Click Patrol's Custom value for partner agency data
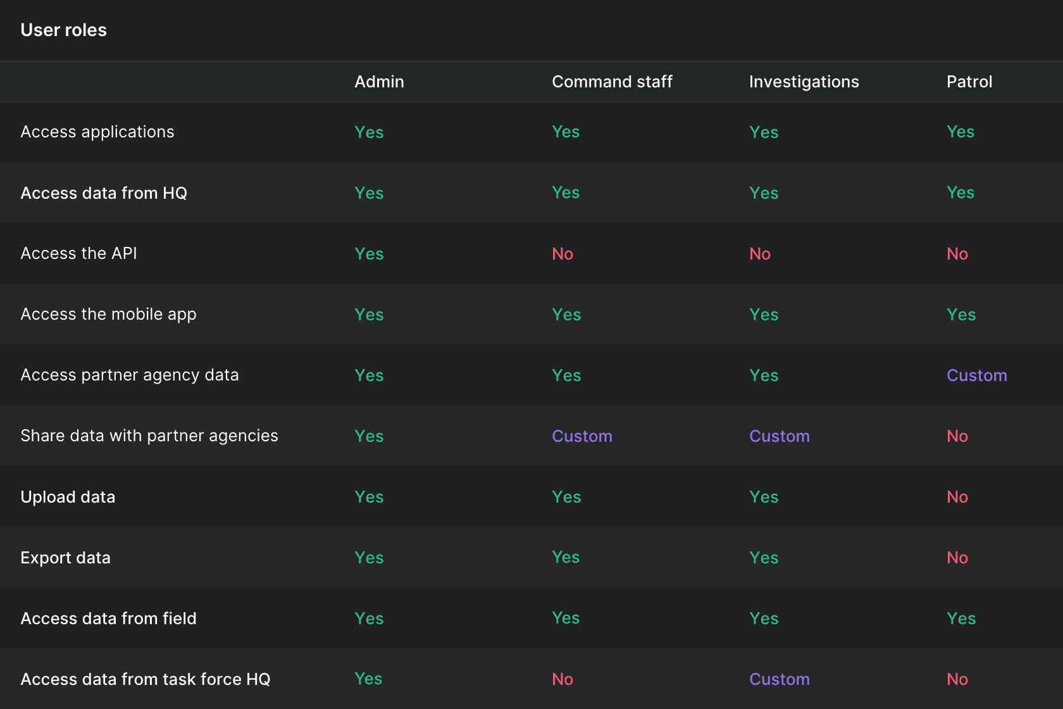 click(x=976, y=375)
